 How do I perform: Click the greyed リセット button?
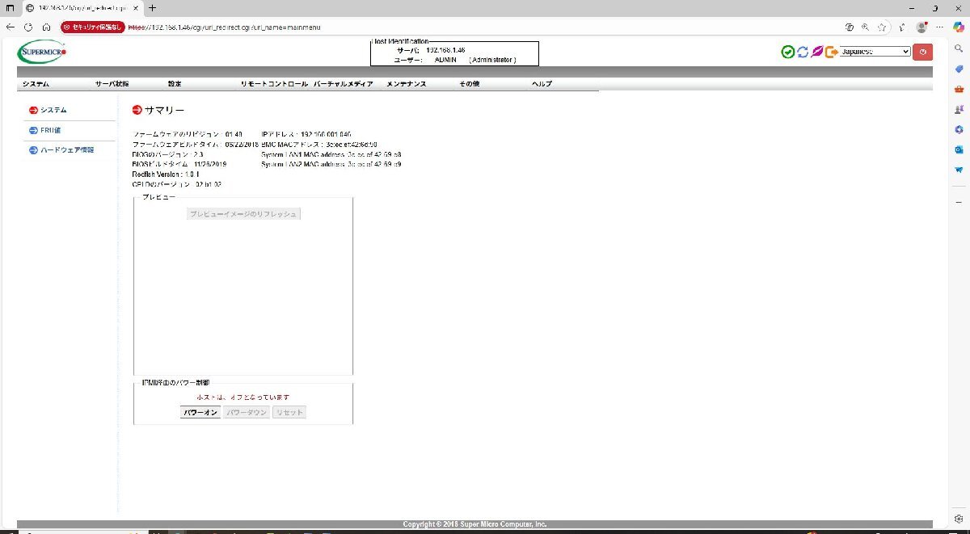coord(289,412)
